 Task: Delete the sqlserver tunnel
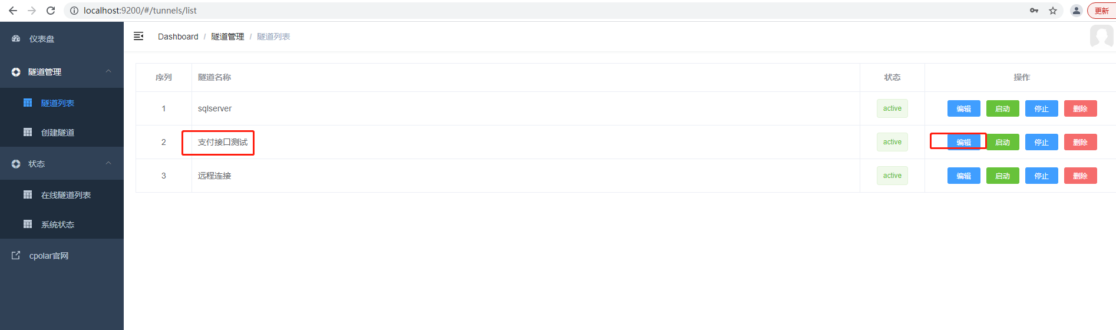tap(1081, 108)
